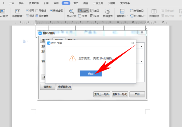Screen dimensions: 182x127
Task: Open the replace field dropdown arrow
Action: (x=141, y=61)
